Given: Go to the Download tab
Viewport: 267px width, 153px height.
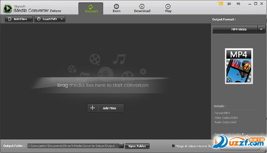Looking at the screenshot, I should click(x=142, y=9).
